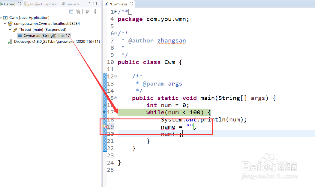Select the javaw.exe process entry

(57, 42)
